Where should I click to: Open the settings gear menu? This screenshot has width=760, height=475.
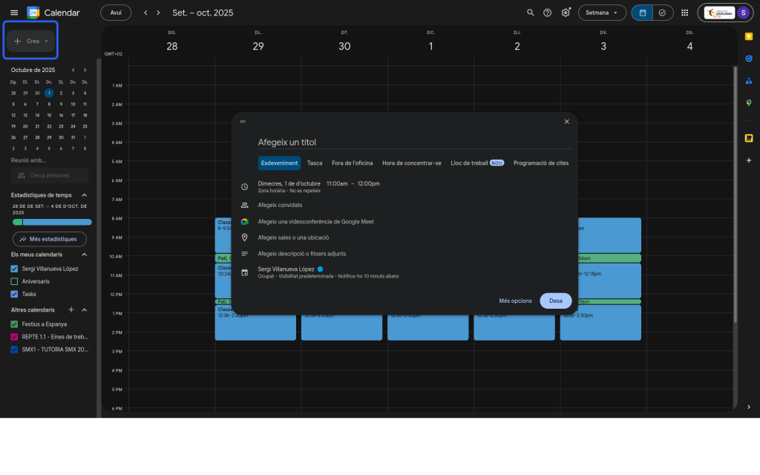click(x=566, y=13)
